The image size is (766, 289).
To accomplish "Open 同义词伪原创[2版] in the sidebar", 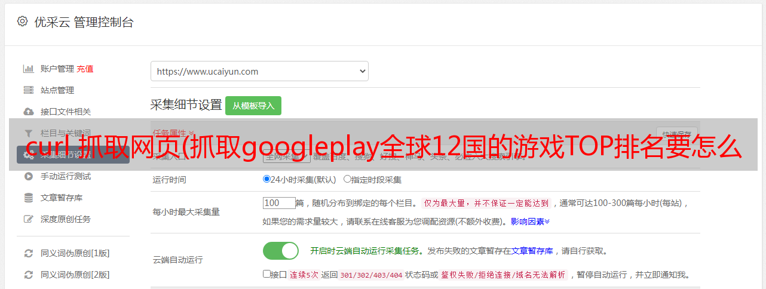I will [x=75, y=275].
